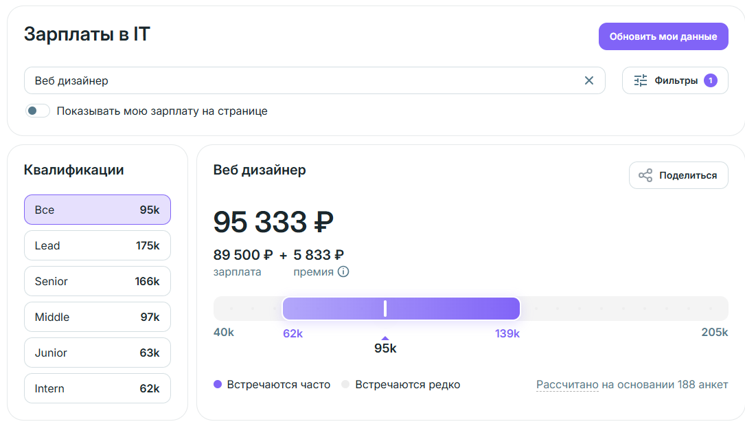Click the Рассчитано link
The height and width of the screenshot is (424, 745).
567,385
